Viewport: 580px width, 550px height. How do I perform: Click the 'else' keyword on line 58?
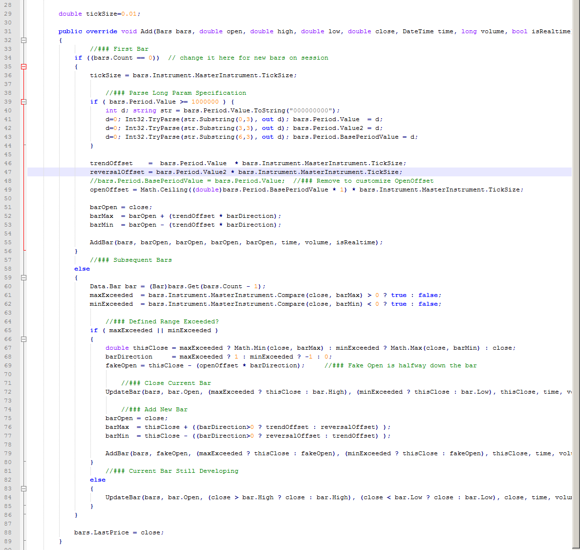(x=82, y=269)
